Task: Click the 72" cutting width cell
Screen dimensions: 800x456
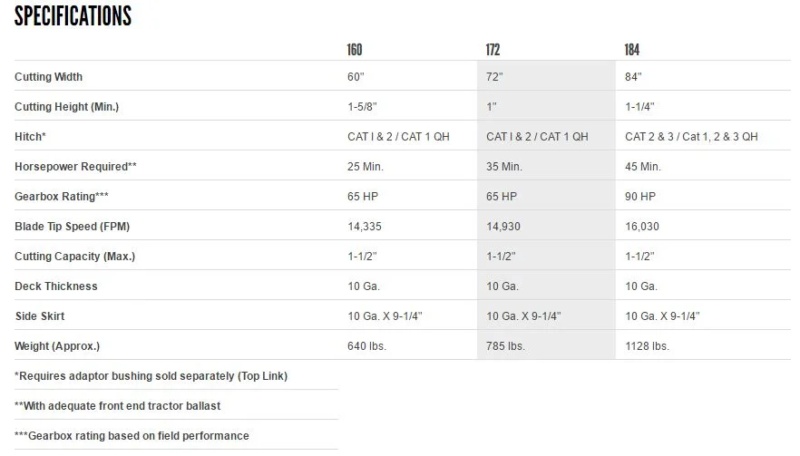Action: [x=494, y=77]
